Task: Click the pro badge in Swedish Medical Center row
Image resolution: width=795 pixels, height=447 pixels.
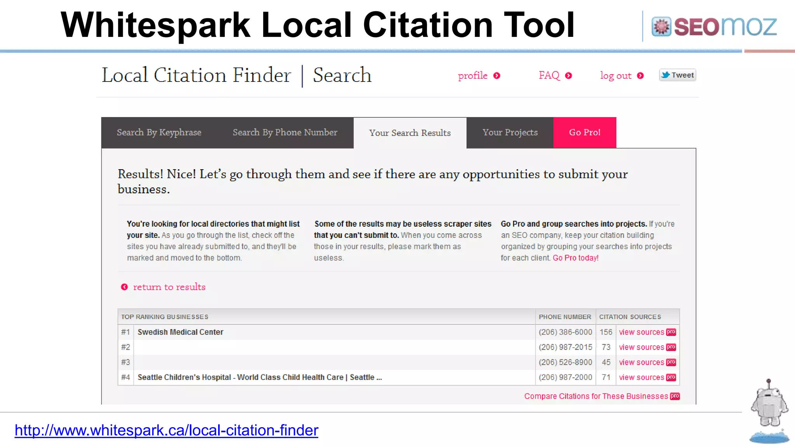Action: click(671, 332)
